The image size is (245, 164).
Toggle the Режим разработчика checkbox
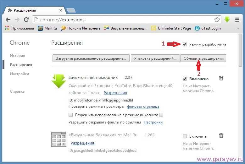coord(185,44)
